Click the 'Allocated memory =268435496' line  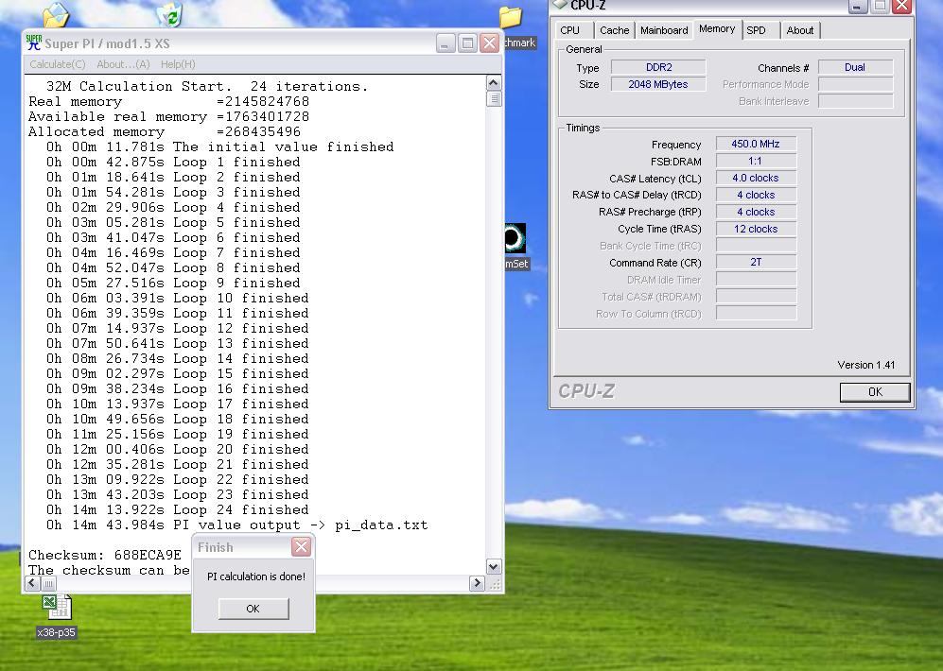(165, 131)
